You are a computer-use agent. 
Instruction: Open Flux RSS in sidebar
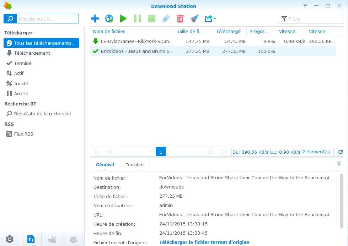pyautogui.click(x=23, y=134)
